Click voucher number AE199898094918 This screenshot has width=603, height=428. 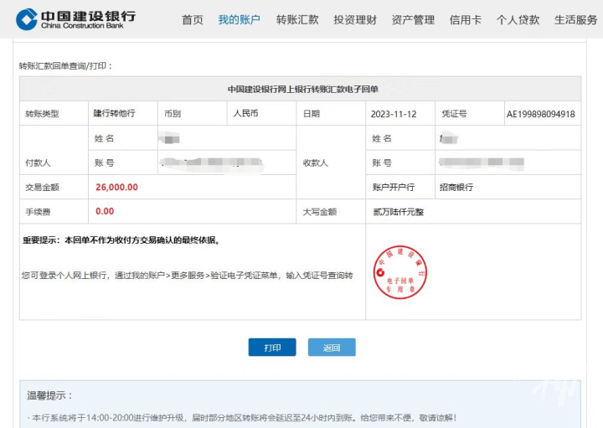pyautogui.click(x=540, y=114)
